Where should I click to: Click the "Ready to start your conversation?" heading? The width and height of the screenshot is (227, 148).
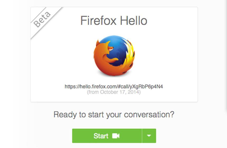pos(114,114)
